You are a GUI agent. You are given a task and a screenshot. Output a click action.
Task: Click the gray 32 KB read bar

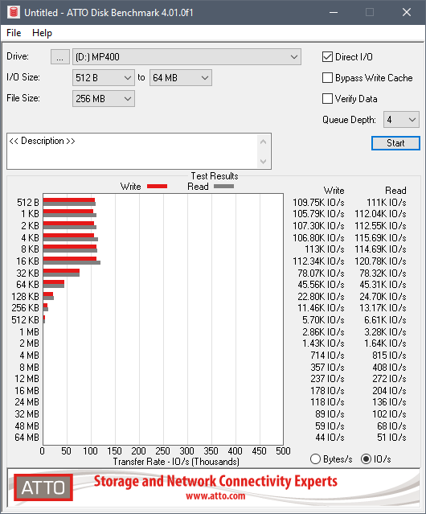(x=61, y=274)
